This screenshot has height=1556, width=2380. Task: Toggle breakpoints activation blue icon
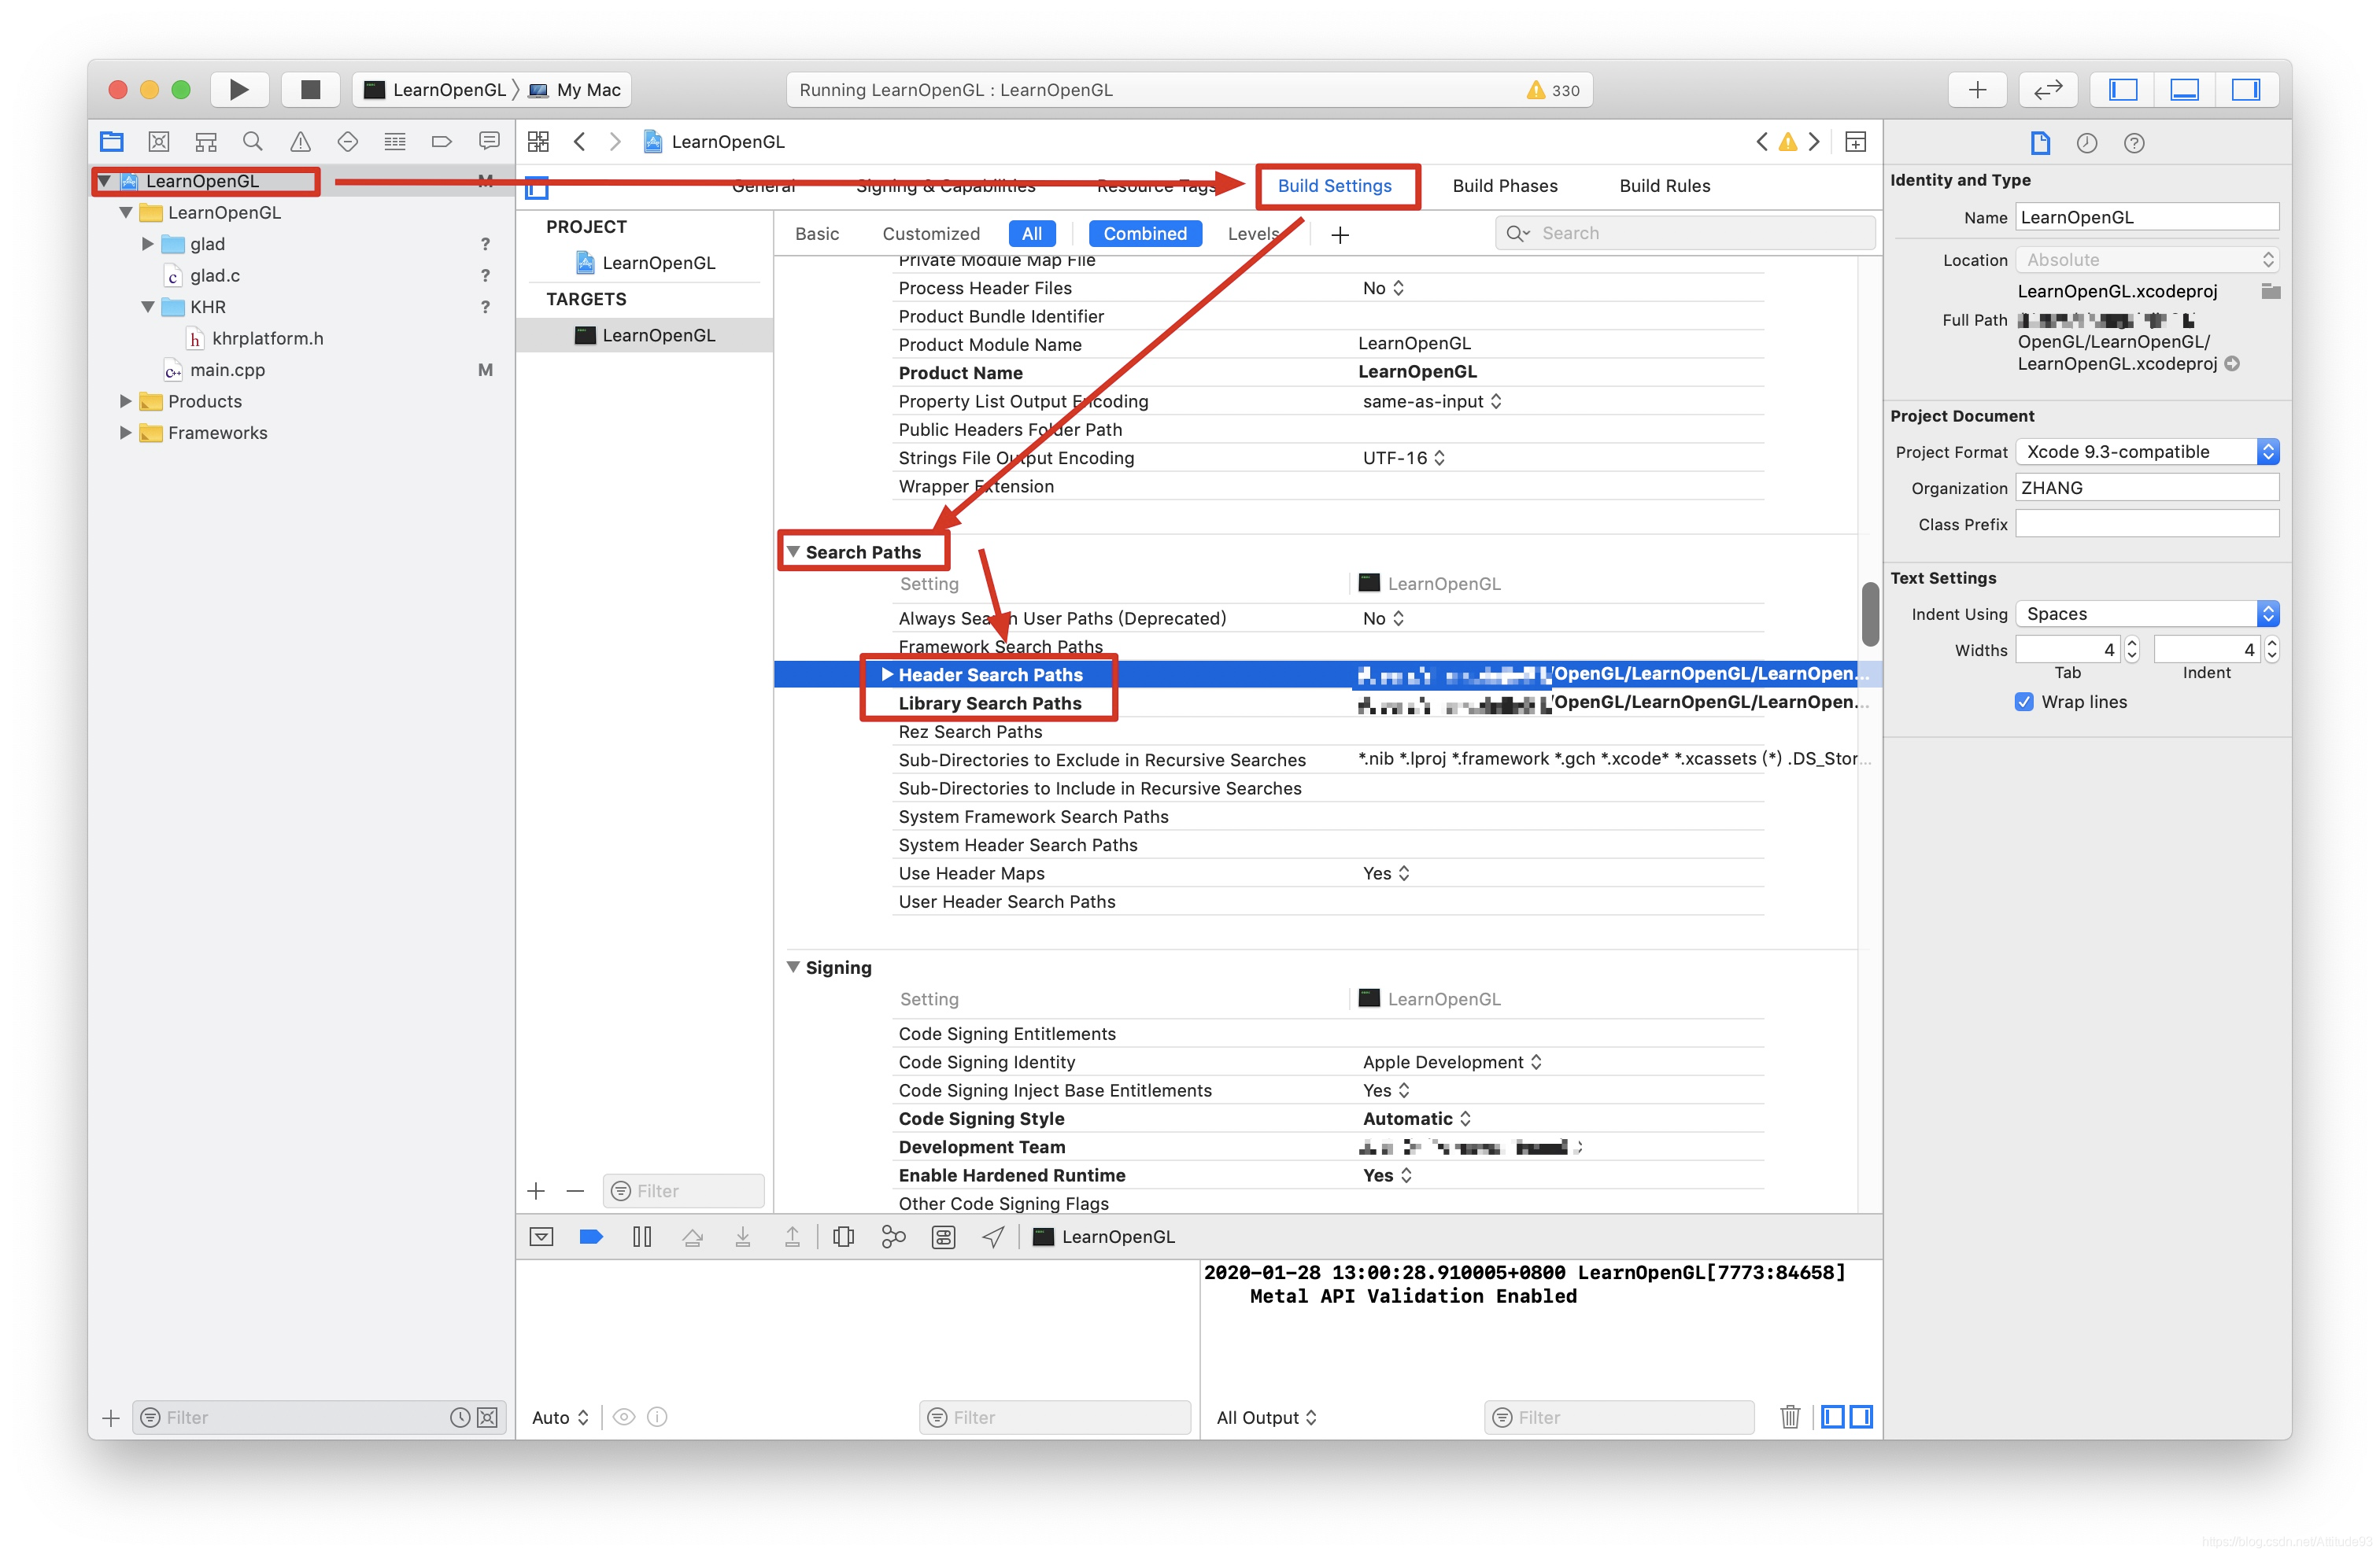(x=591, y=1237)
